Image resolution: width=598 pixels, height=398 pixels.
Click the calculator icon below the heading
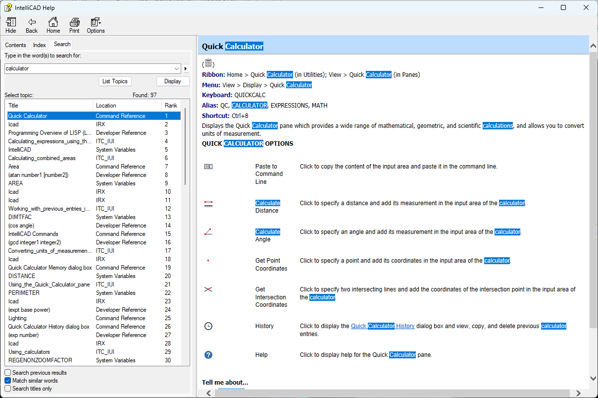[208, 63]
